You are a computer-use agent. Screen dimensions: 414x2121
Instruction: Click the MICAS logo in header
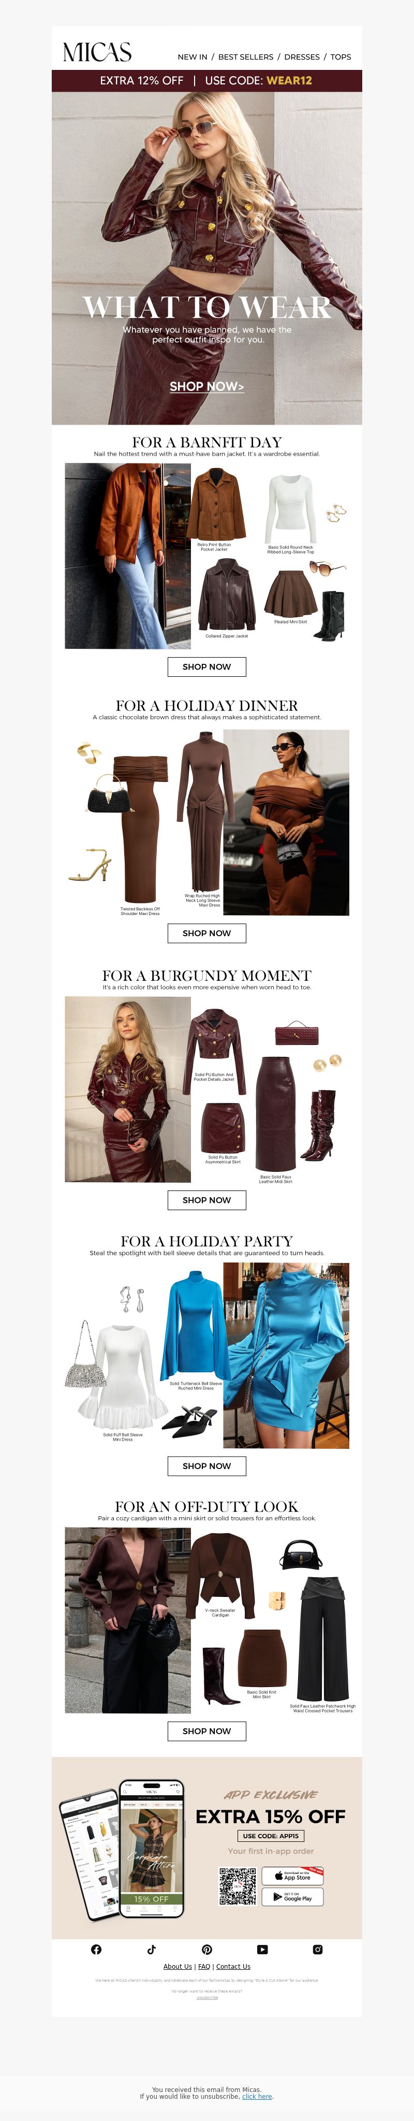coord(97,53)
